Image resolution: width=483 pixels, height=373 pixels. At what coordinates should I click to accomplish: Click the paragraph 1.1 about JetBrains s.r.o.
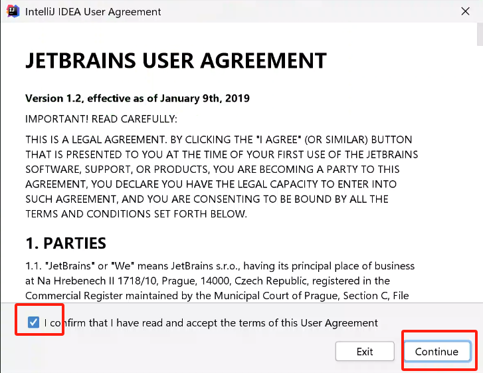(220, 281)
